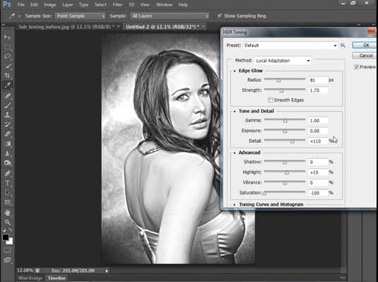The height and width of the screenshot is (282, 378).
Task: Select the Spot Healing Brush tool
Action: 7,96
